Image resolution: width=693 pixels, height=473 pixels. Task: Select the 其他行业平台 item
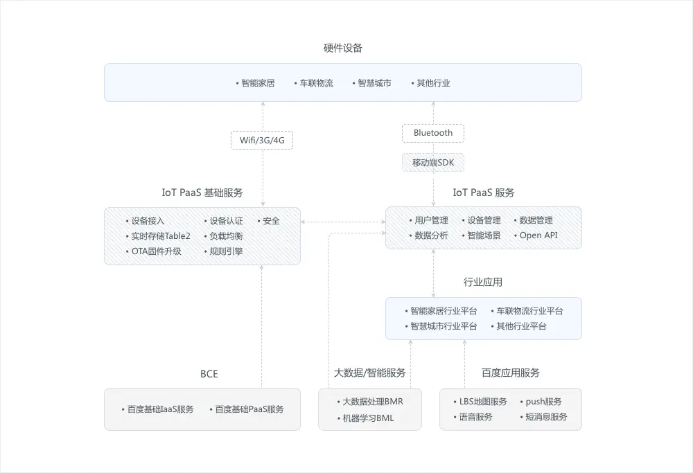[521, 326]
